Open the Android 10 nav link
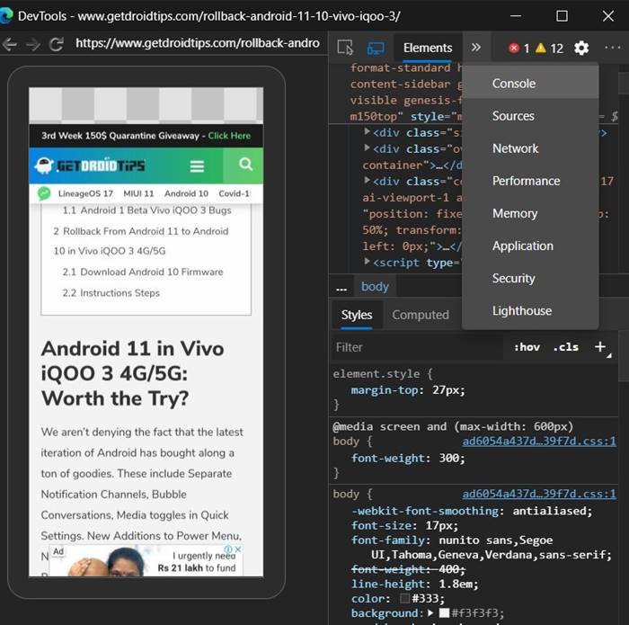The width and height of the screenshot is (629, 625). point(186,193)
